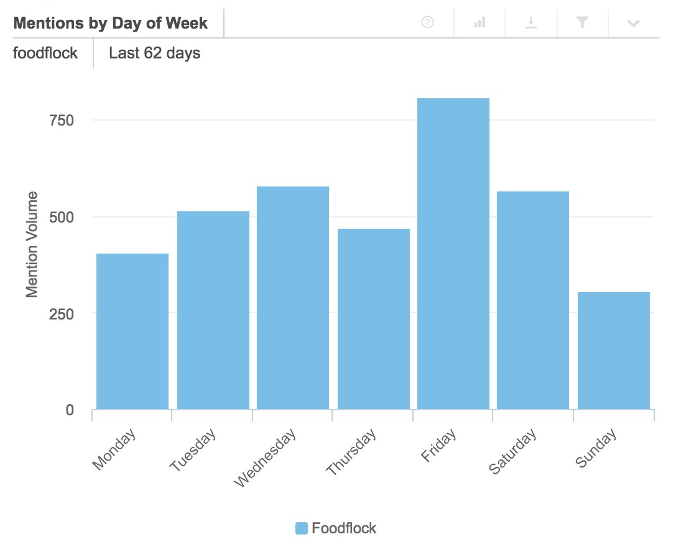Click the Monday bar in chart

click(x=132, y=331)
